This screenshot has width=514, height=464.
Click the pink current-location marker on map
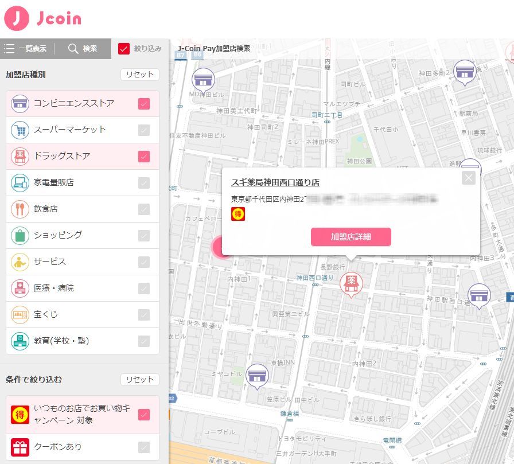[217, 247]
